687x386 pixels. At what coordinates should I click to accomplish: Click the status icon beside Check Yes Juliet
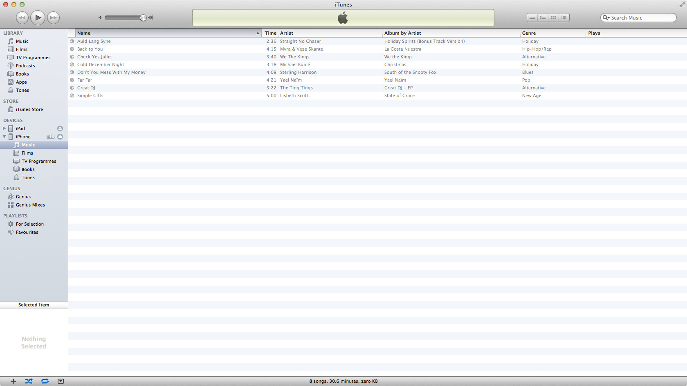click(x=72, y=57)
